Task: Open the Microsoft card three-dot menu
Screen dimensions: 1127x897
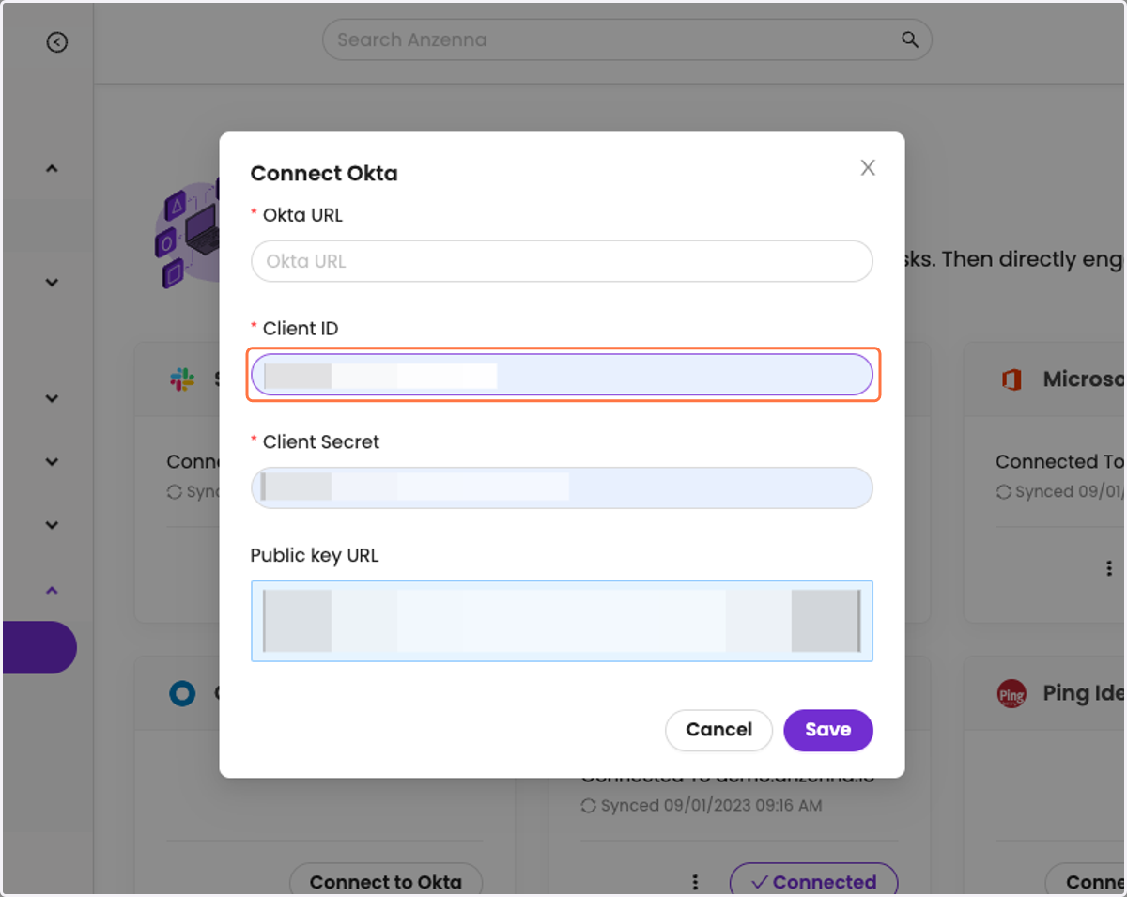Action: click(1109, 568)
